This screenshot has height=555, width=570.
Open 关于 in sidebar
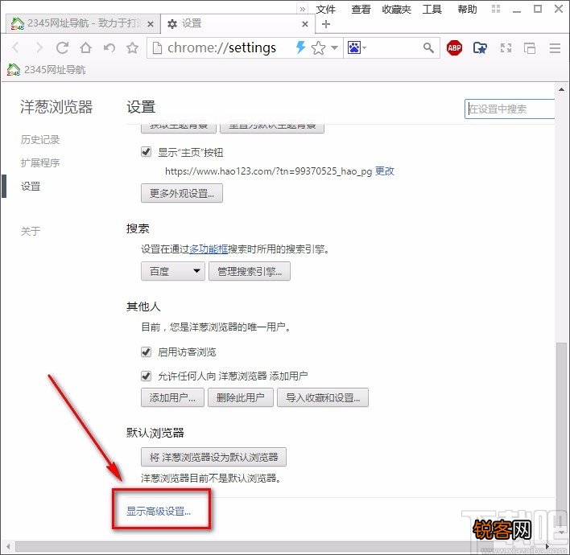(x=30, y=231)
